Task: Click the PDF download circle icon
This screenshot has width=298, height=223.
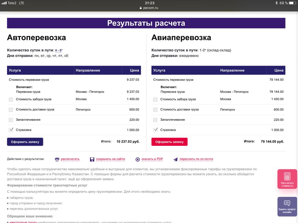Action: click(x=138, y=159)
